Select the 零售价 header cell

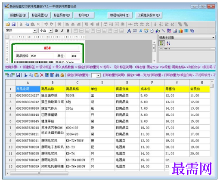[x=177, y=89]
